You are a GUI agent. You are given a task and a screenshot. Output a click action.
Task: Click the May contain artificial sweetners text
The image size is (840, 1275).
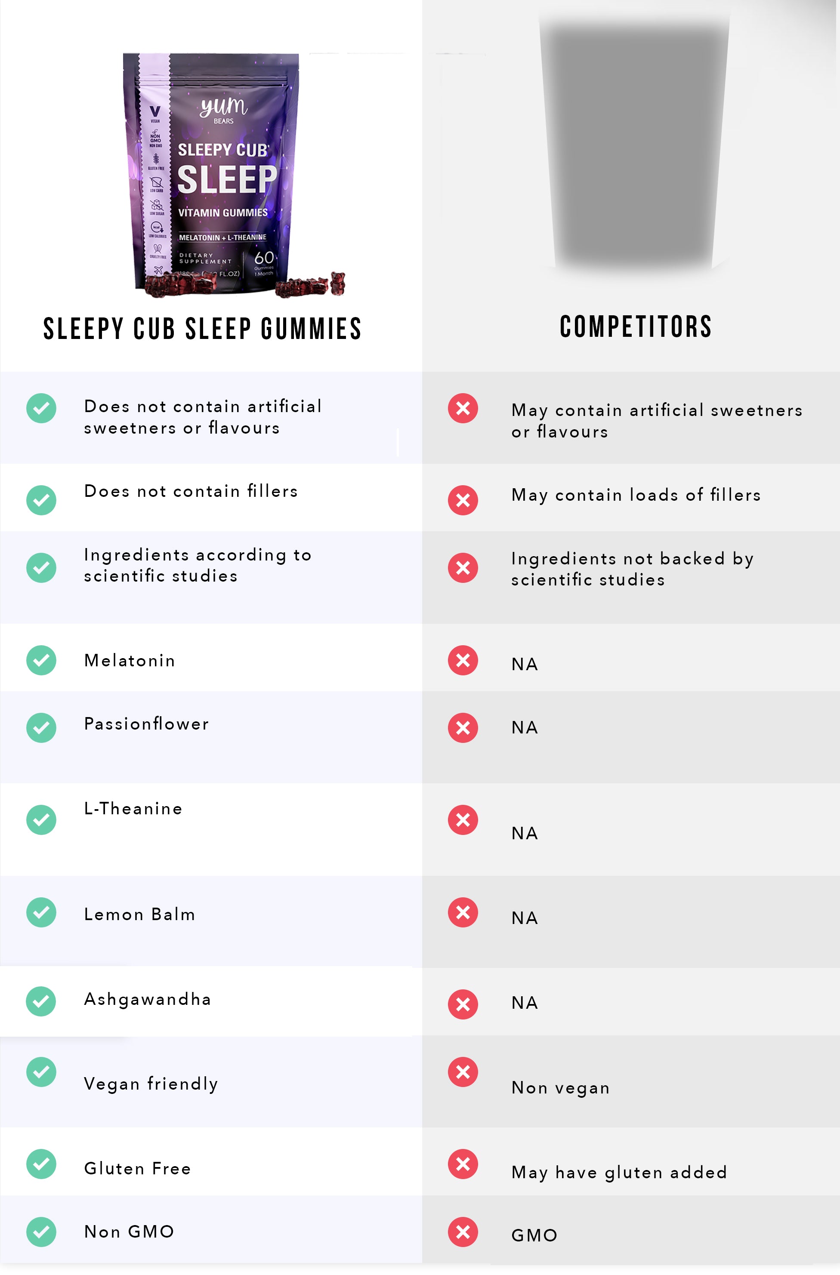tap(657, 421)
